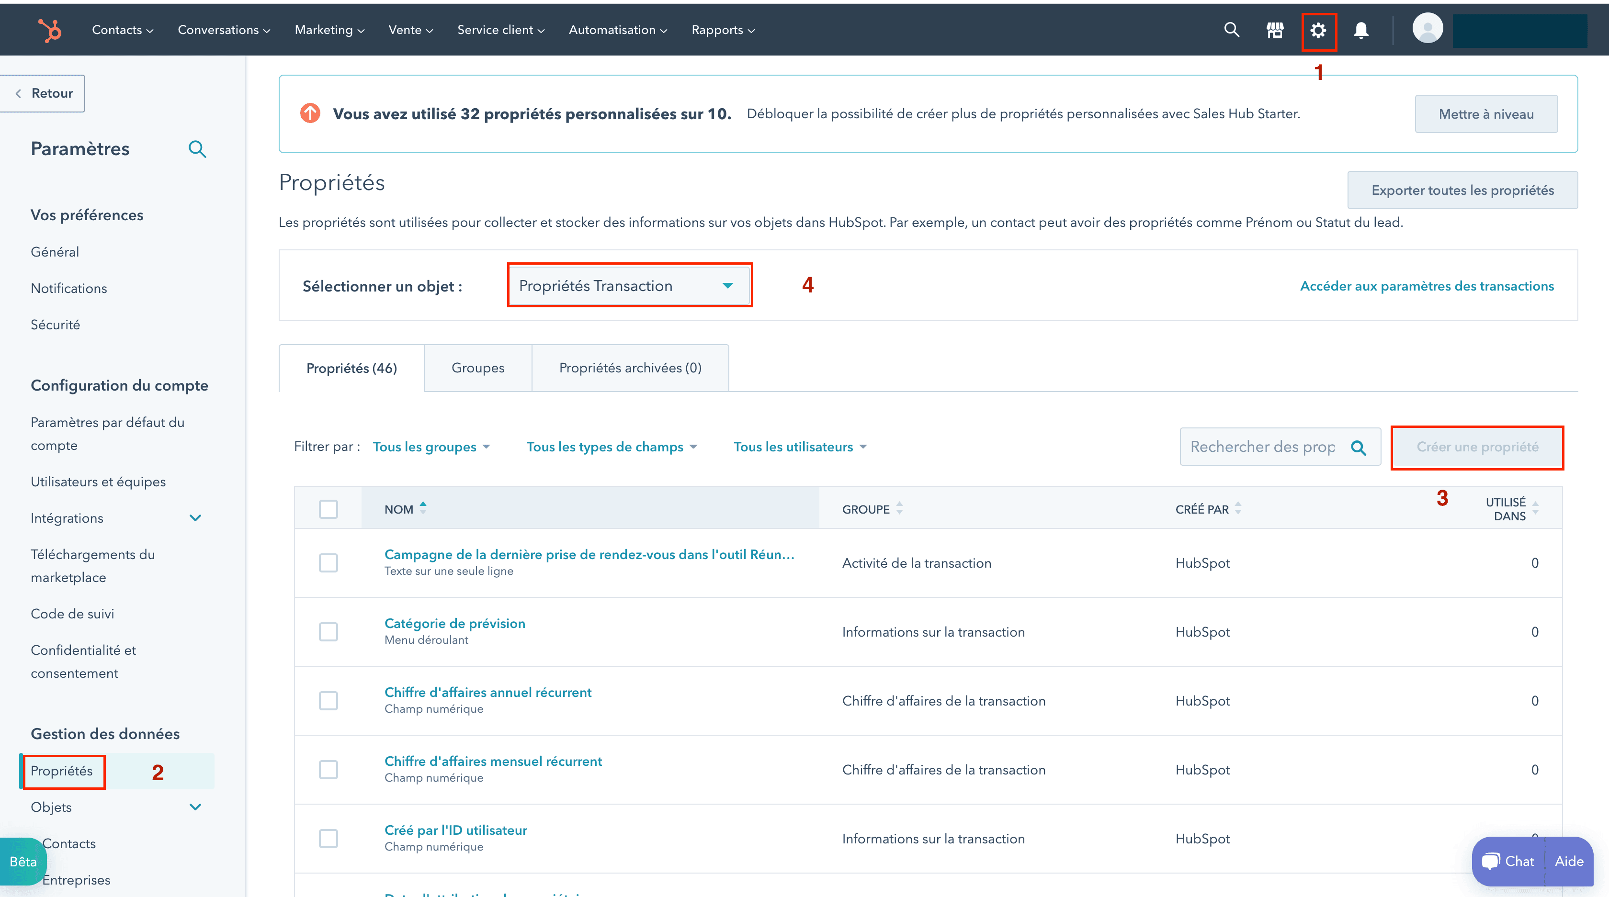Click the settings gear icon
The width and height of the screenshot is (1609, 897).
coord(1318,30)
